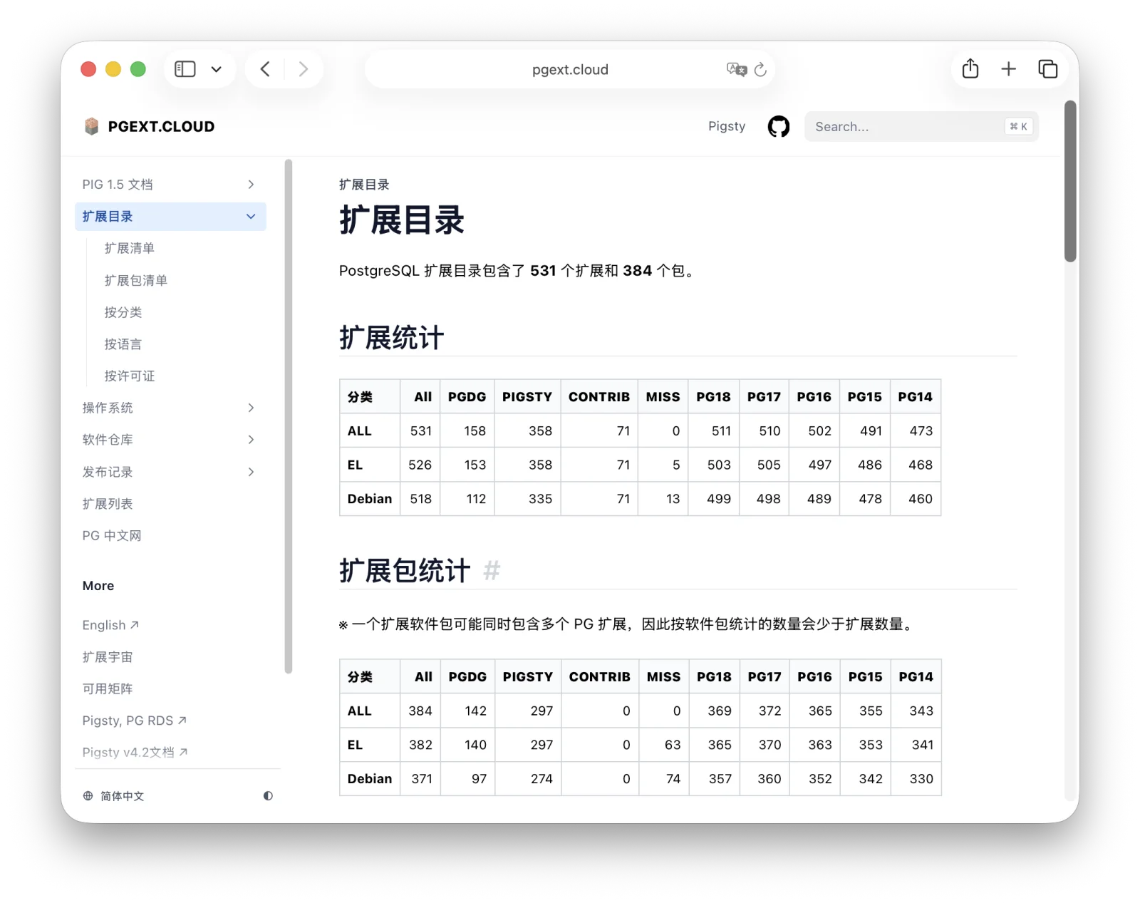Click the 扩展统计 section heading

(x=392, y=338)
